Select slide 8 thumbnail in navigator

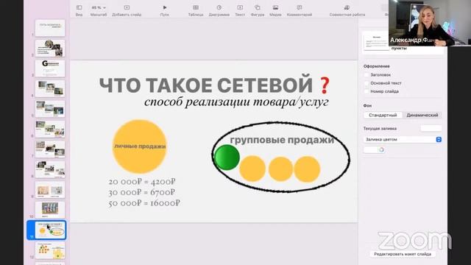pyautogui.click(x=50, y=169)
